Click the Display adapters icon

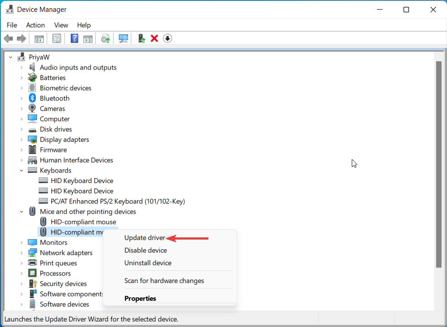[x=32, y=139]
